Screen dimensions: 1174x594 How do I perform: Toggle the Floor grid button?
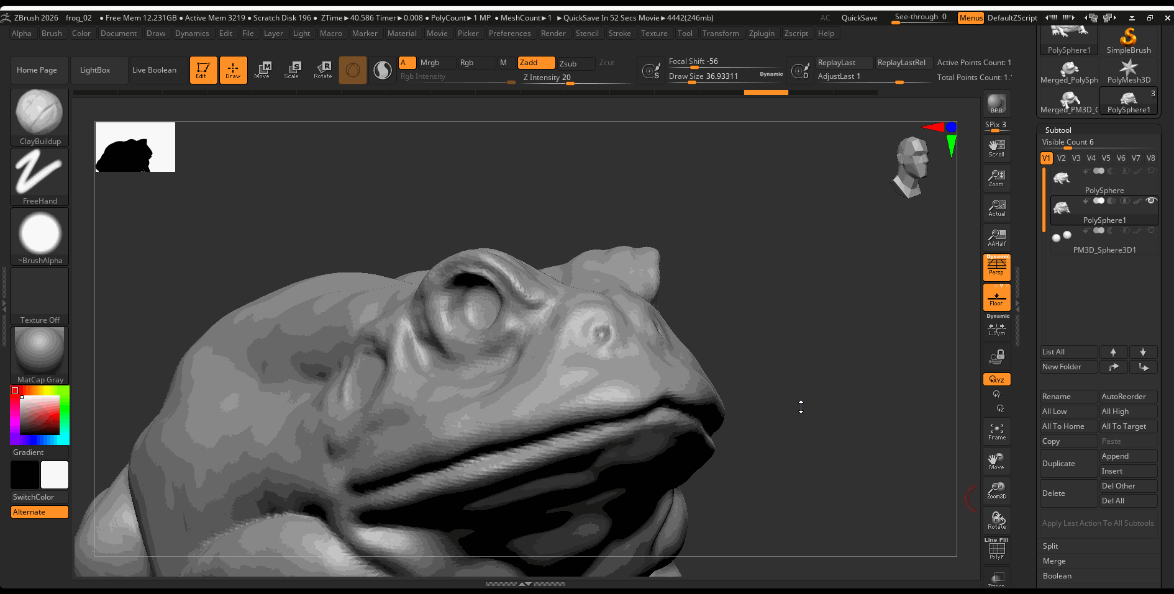click(996, 298)
